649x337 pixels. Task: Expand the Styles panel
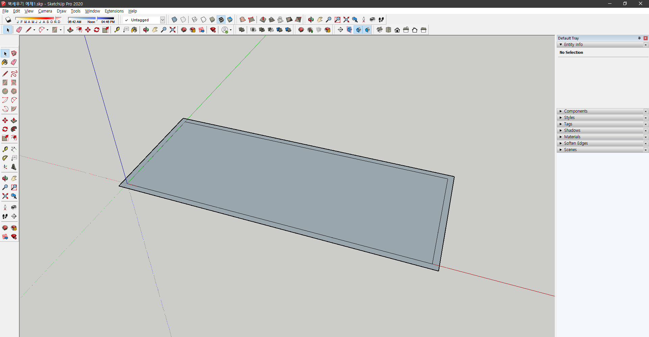click(x=561, y=118)
